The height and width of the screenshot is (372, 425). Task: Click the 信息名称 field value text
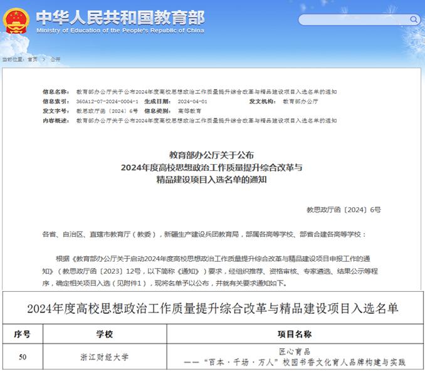click(x=206, y=92)
